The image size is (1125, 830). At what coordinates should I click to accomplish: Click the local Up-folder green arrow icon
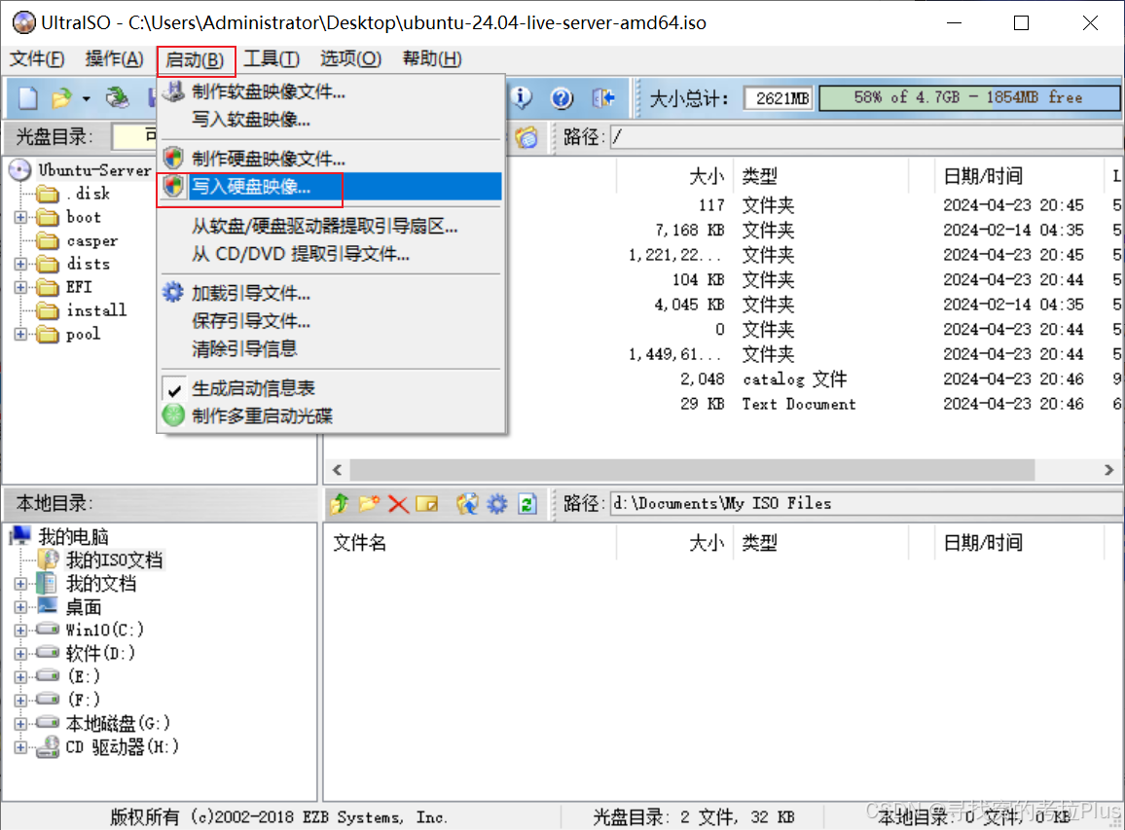[340, 504]
